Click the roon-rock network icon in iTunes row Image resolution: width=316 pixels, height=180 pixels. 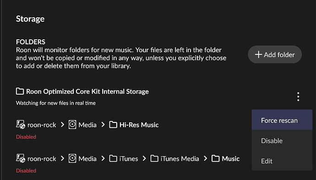tap(21, 159)
